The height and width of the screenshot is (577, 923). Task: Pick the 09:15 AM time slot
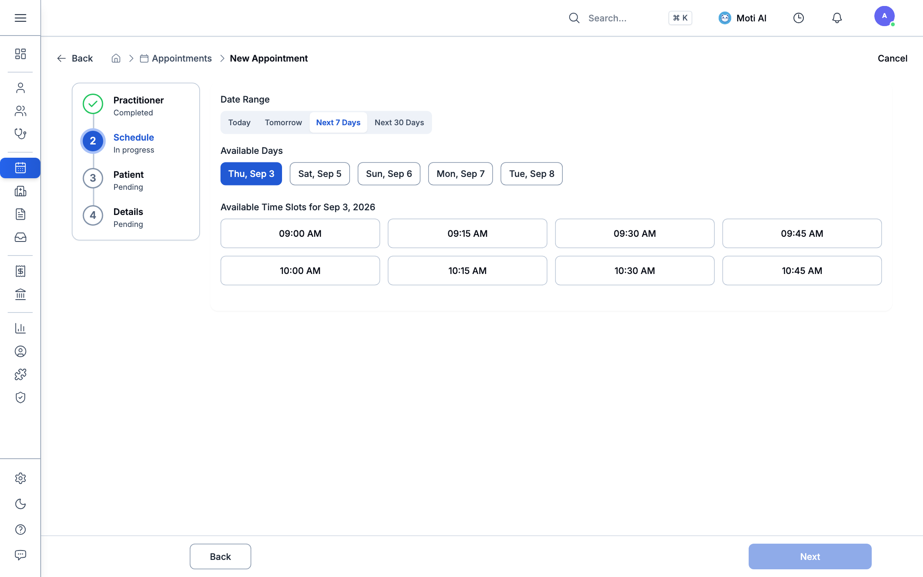pos(467,233)
